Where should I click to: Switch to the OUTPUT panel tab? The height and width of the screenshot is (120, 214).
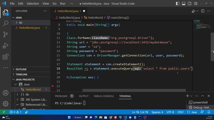click(84, 96)
